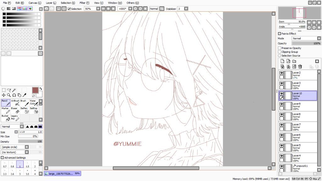Viewport: 322px width, 181px height.
Task: Open the rotation angle +000° dropdown
Action: (130, 8)
